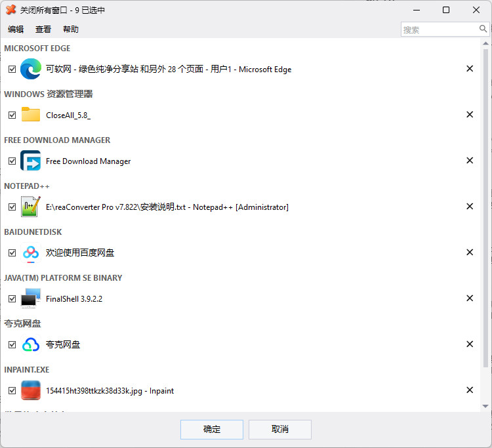Select the 可软网 Microsoft Edge title text
The height and width of the screenshot is (448, 492).
pyautogui.click(x=169, y=69)
